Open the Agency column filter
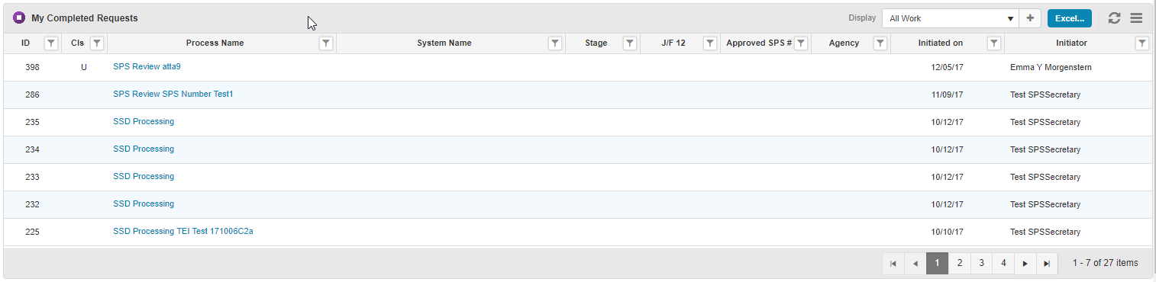Viewport: 1156px width, 282px height. click(x=880, y=43)
